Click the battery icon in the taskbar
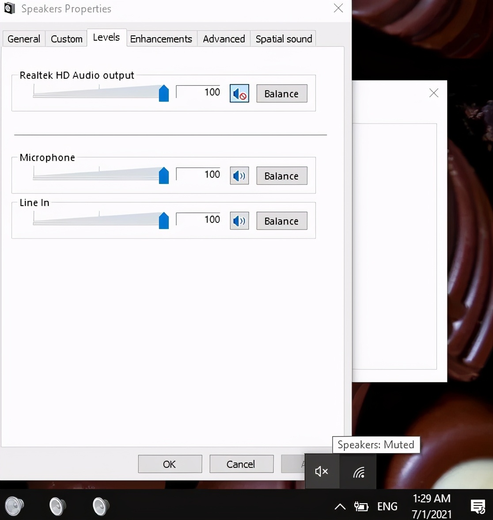Viewport: 493px width, 520px height. coord(361,506)
